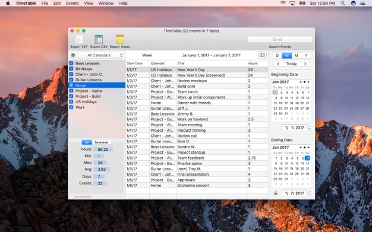Open the Events menu in the menu bar
The image size is (372, 232).
(x=72, y=4)
